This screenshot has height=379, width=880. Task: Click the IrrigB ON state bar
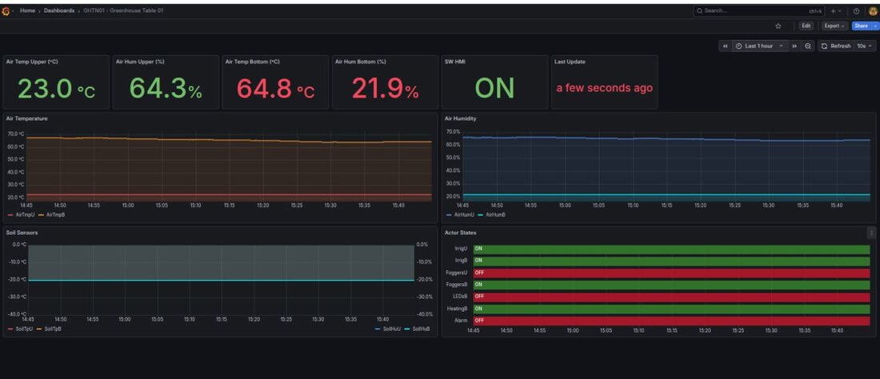[671, 261]
